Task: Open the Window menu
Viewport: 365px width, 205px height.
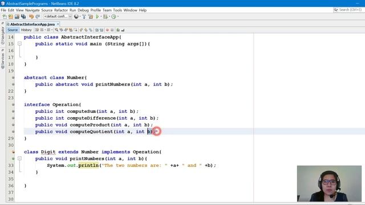Action: (x=131, y=10)
